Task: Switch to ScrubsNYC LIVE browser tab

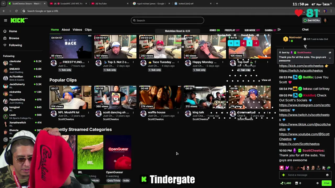Action: pyautogui.click(x=69, y=4)
